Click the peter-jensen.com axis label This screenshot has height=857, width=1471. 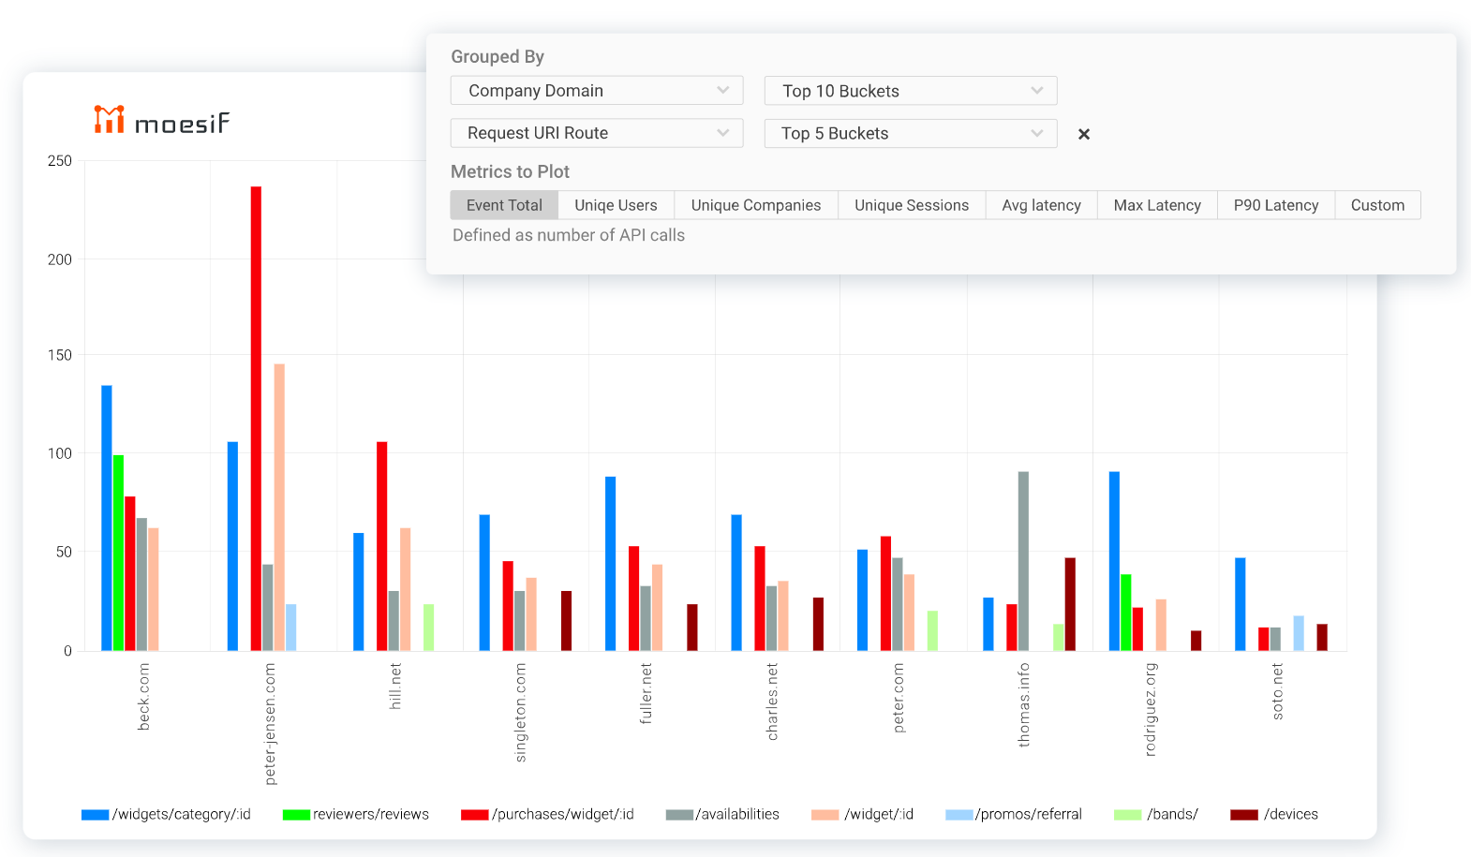(270, 724)
